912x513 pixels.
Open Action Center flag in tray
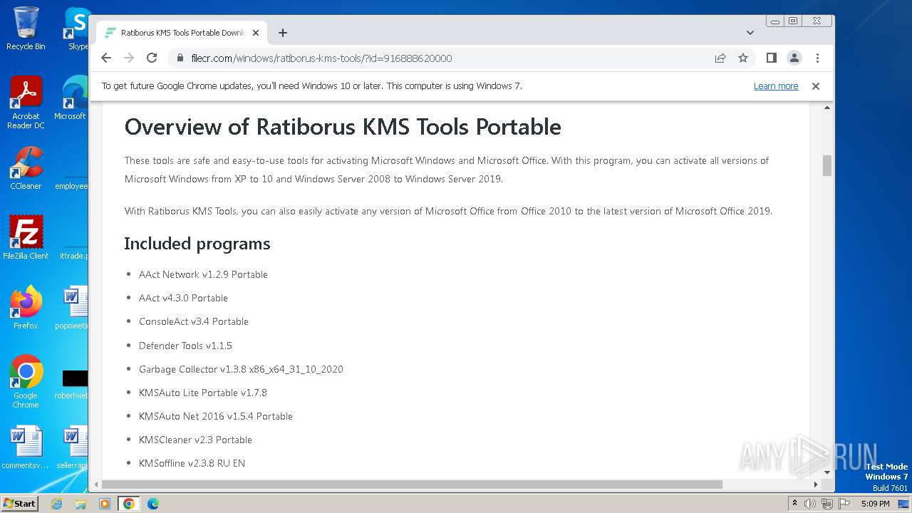844,504
